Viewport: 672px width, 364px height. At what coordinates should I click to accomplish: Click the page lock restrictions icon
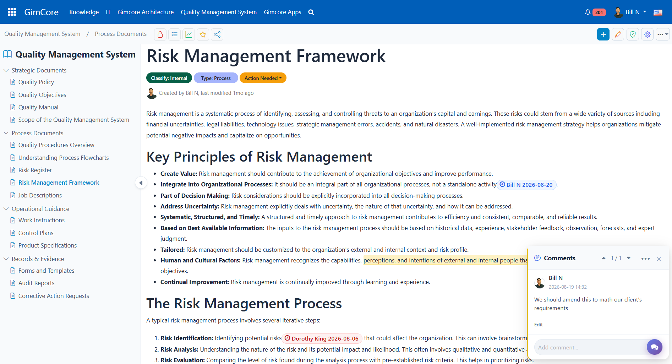tap(160, 34)
